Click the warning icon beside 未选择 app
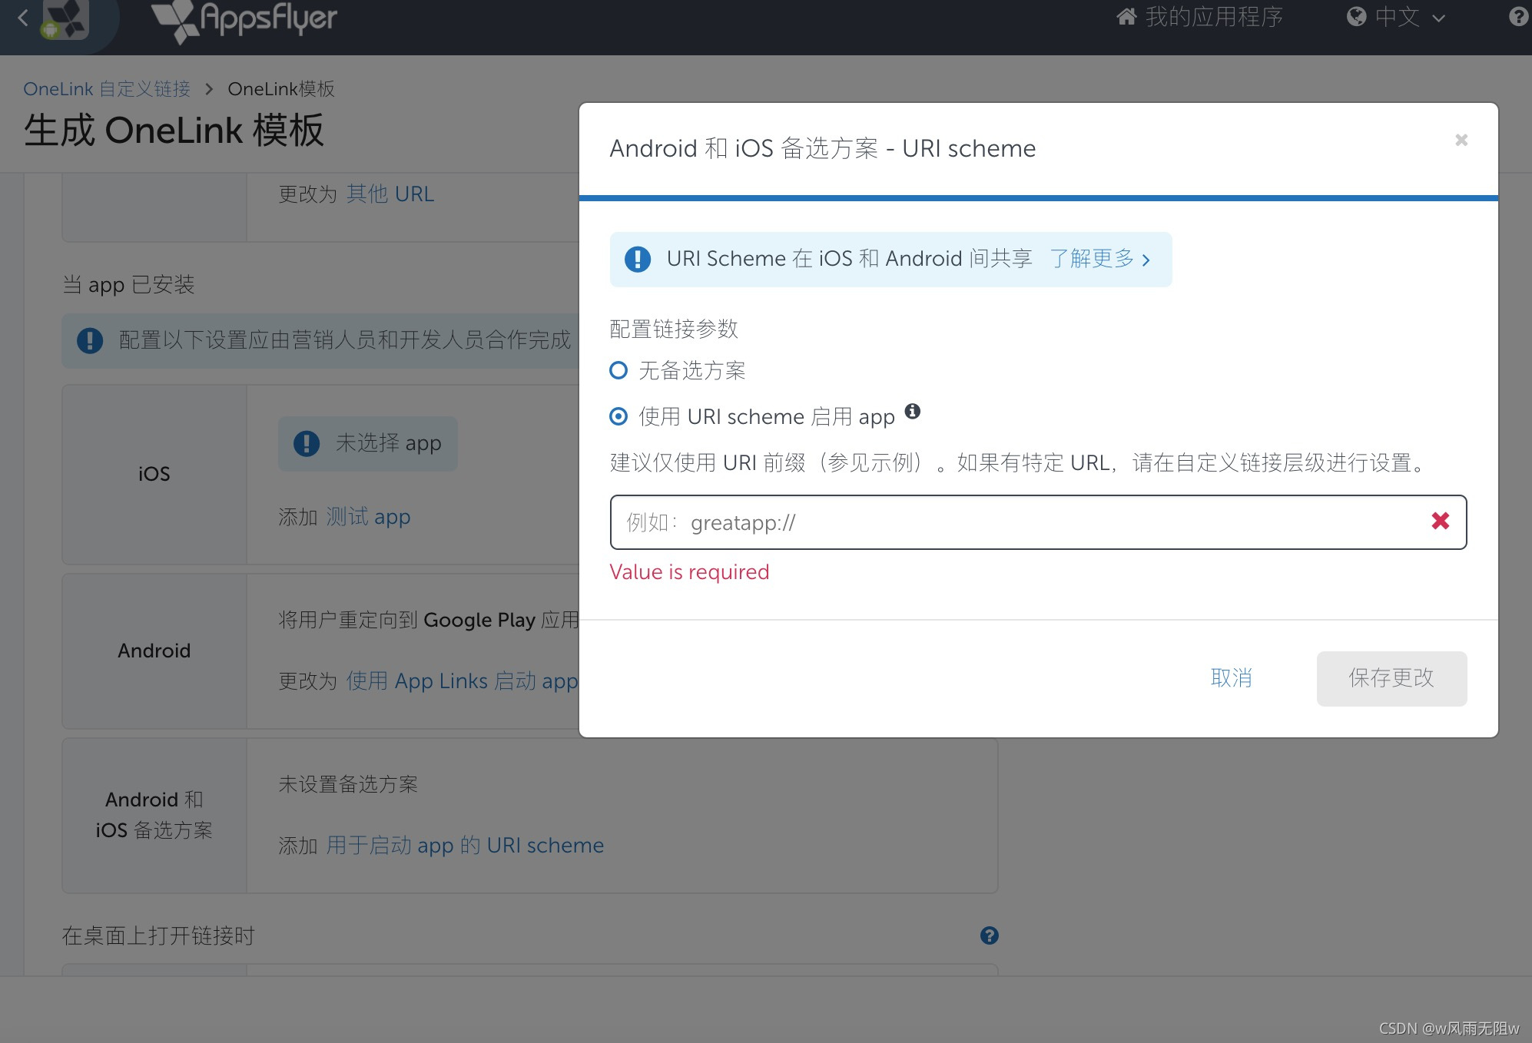 tap(307, 443)
